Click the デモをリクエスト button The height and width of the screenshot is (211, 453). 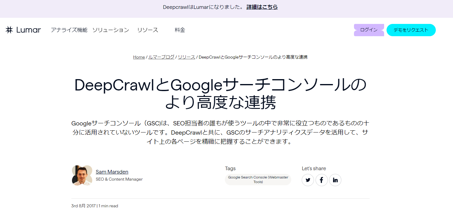coord(411,30)
